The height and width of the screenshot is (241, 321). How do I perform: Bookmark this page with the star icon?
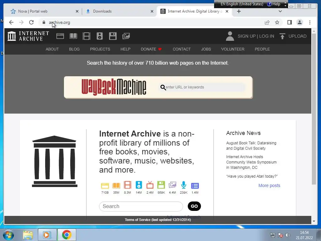click(x=277, y=22)
